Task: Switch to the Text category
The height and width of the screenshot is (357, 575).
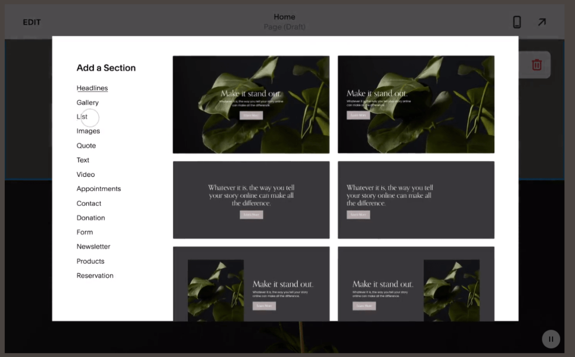Action: click(82, 160)
